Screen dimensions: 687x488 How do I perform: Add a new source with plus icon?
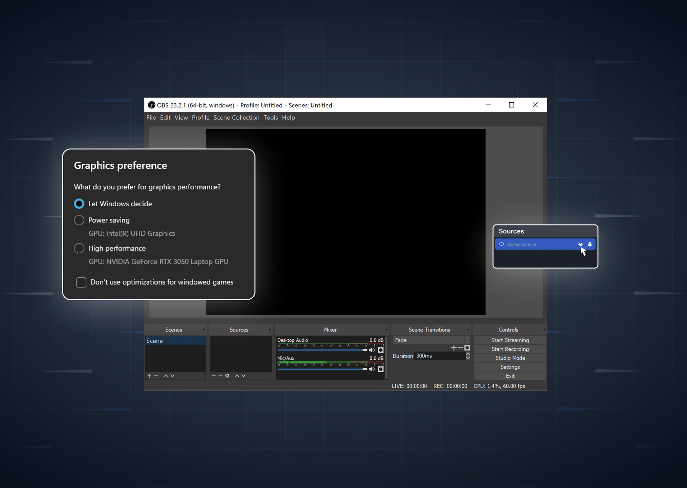[x=214, y=375]
